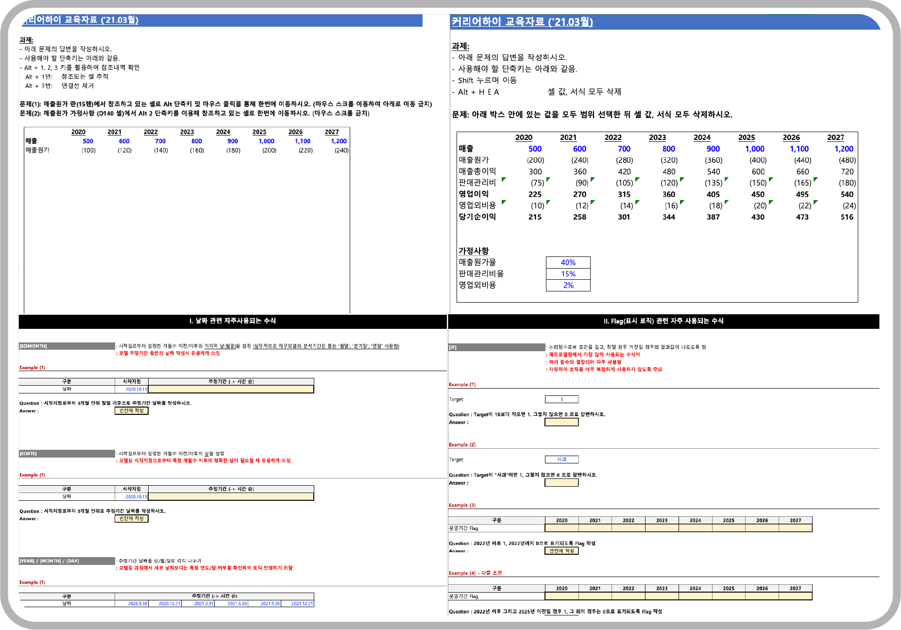Click the Example (3) 운영기간 Flag 2022 cell

coord(629,528)
